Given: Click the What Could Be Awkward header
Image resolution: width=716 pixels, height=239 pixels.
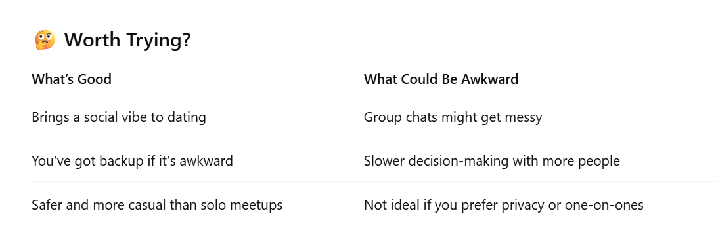Looking at the screenshot, I should click(x=441, y=79).
